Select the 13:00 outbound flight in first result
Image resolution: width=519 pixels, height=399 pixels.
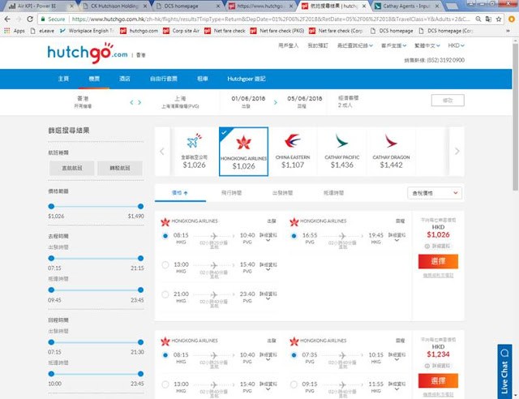pyautogui.click(x=165, y=265)
